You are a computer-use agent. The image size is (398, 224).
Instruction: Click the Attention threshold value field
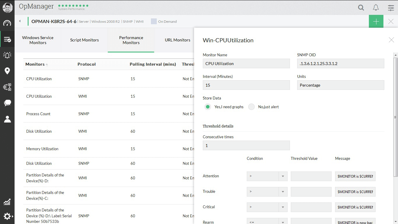click(311, 176)
